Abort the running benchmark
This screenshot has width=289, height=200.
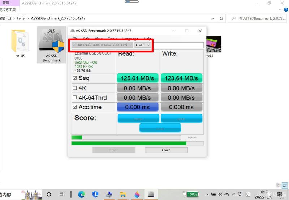coord(166,150)
